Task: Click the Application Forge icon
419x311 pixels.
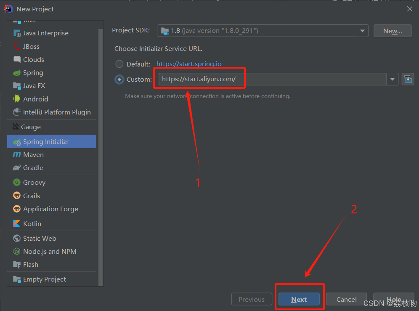Action: click(x=17, y=209)
